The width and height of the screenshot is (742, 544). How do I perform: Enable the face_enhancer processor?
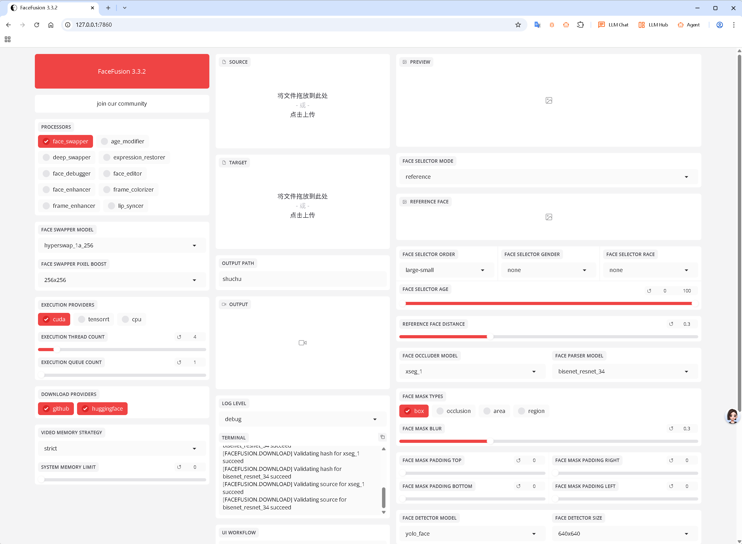click(x=67, y=190)
